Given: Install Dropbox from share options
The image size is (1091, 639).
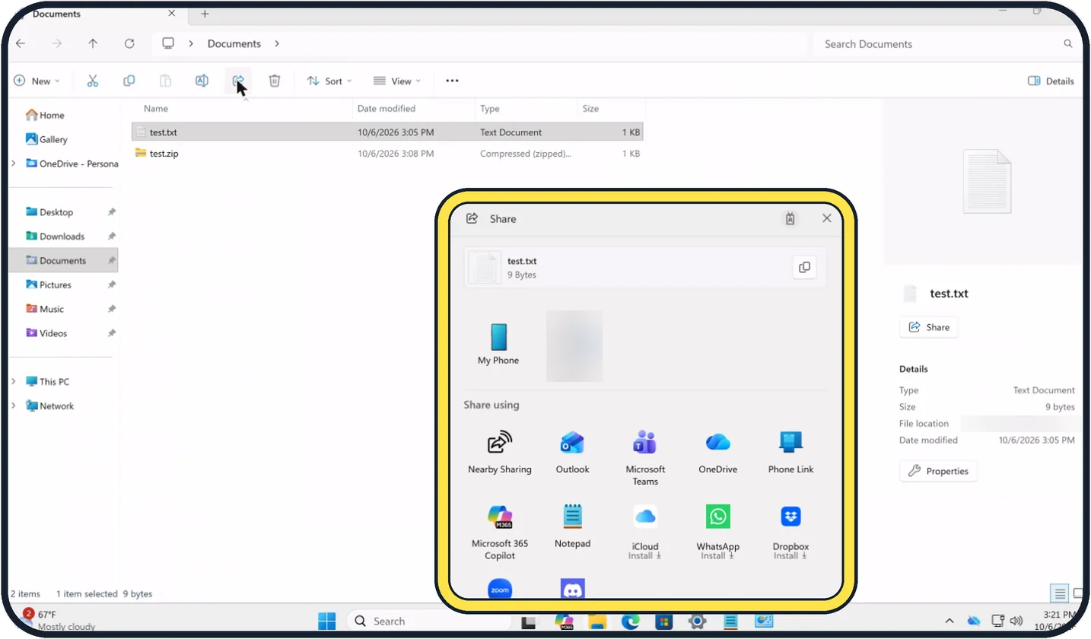Looking at the screenshot, I should (790, 532).
